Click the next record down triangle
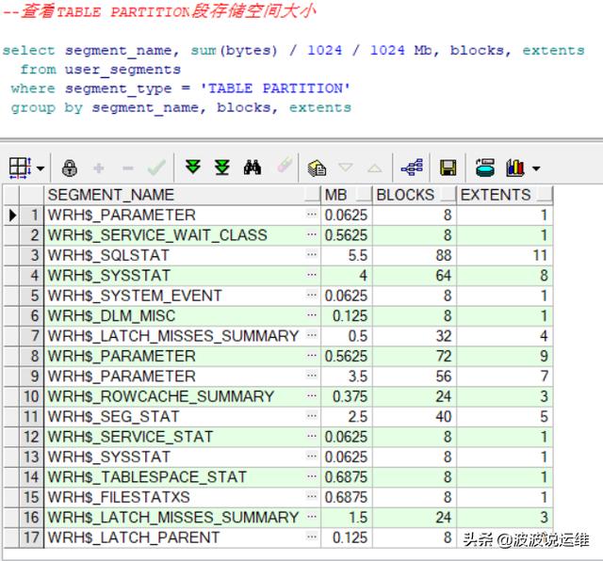This screenshot has width=603, height=561. [x=346, y=168]
